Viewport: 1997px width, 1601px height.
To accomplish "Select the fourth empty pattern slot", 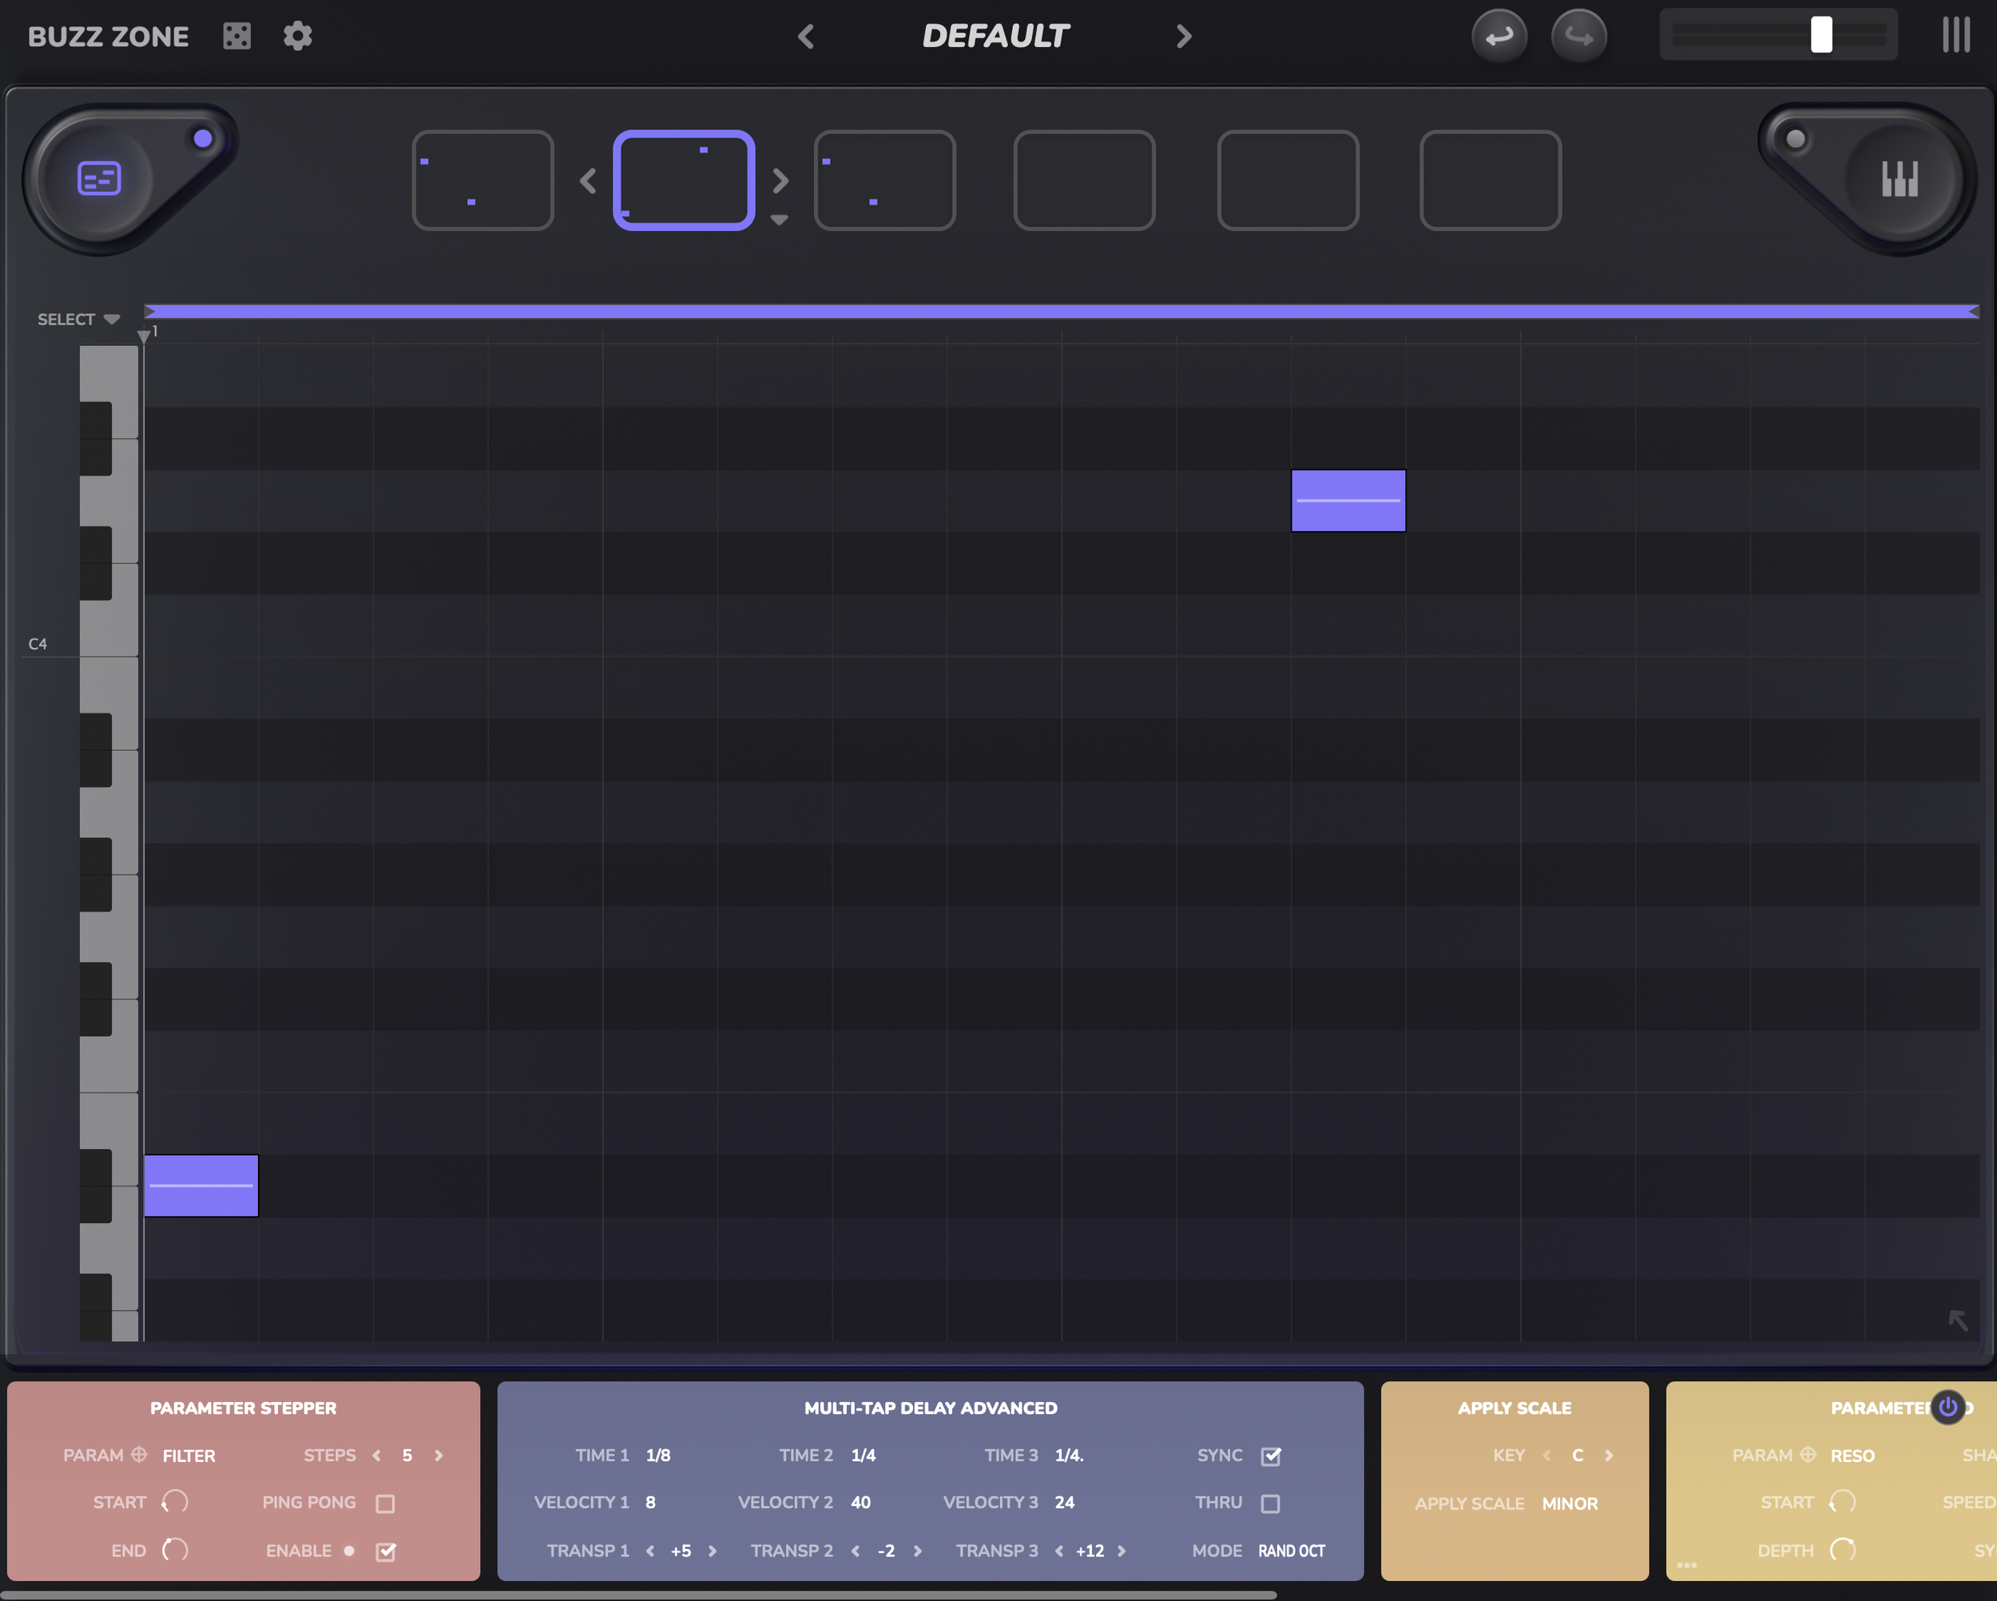I will coord(1084,180).
